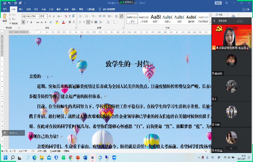
Task: Click the multilevel list icon
Action: [93, 16]
